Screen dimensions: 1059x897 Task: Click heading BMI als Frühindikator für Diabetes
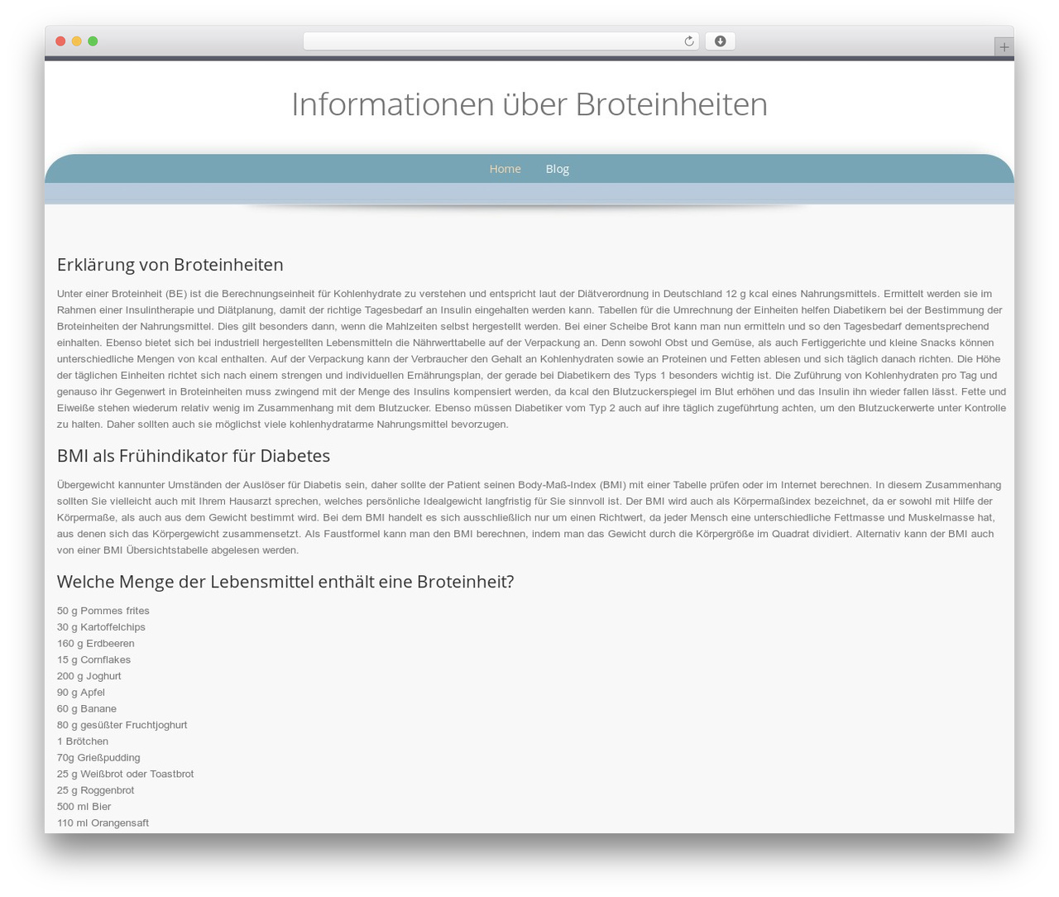[x=194, y=456]
